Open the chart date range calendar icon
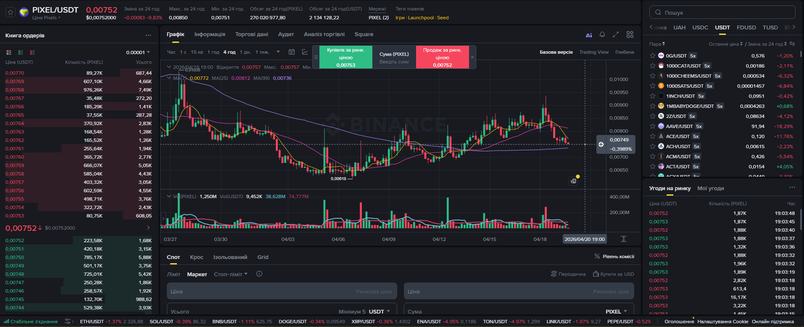804x327 pixels. pyautogui.click(x=292, y=52)
